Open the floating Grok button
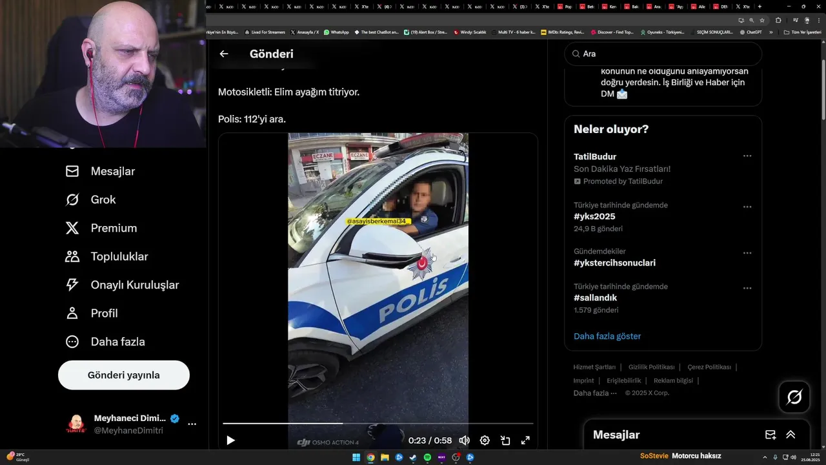The image size is (826, 465). (794, 397)
